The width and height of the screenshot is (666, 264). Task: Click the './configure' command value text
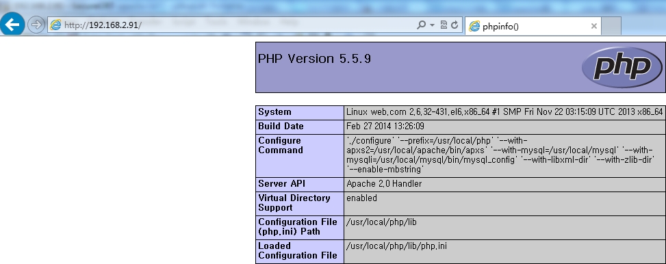(x=500, y=155)
